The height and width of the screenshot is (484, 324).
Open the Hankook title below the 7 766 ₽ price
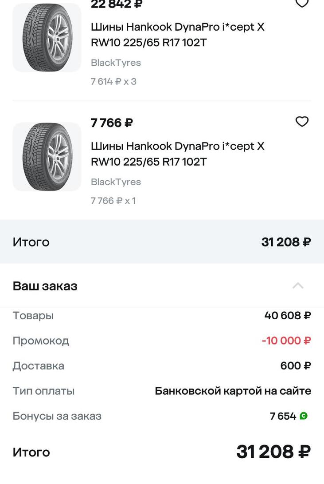pos(177,154)
